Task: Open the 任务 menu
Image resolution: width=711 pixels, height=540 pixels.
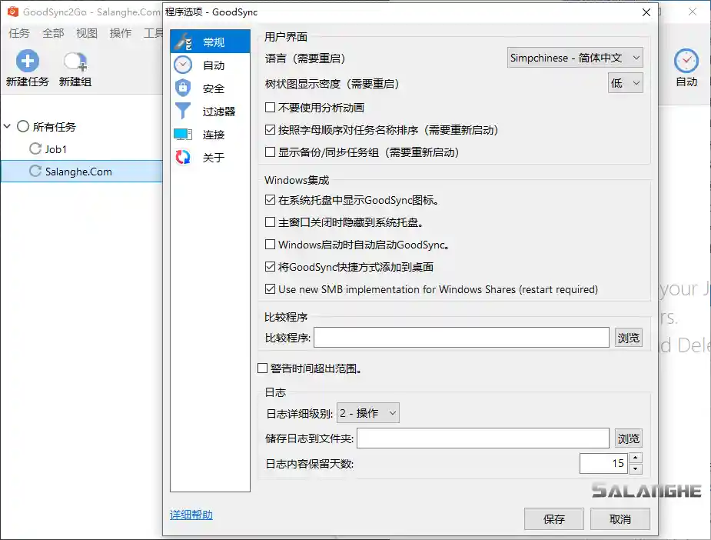Action: pyautogui.click(x=19, y=33)
